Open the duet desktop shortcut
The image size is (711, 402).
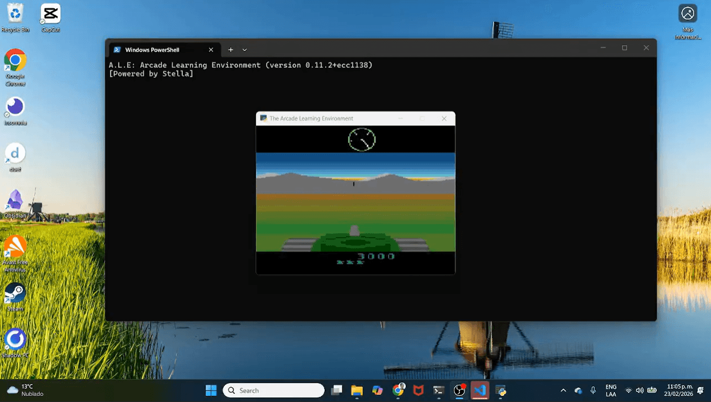click(15, 157)
